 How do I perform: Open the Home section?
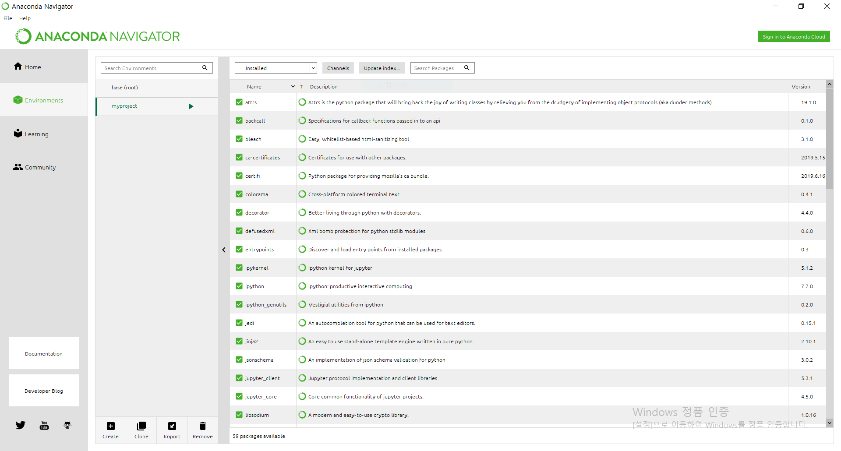[x=44, y=67]
